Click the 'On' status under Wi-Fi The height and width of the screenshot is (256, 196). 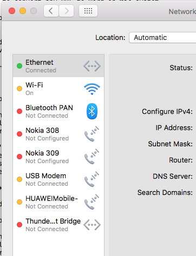pyautogui.click(x=29, y=93)
